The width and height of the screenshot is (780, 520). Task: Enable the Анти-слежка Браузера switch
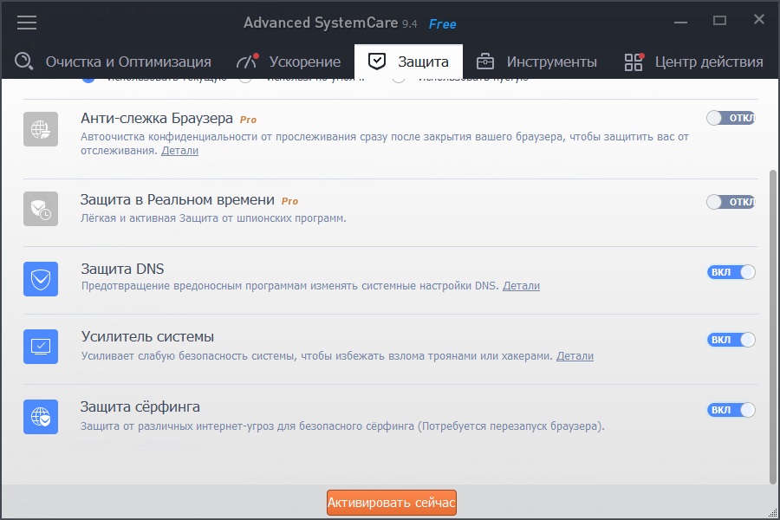coord(731,118)
